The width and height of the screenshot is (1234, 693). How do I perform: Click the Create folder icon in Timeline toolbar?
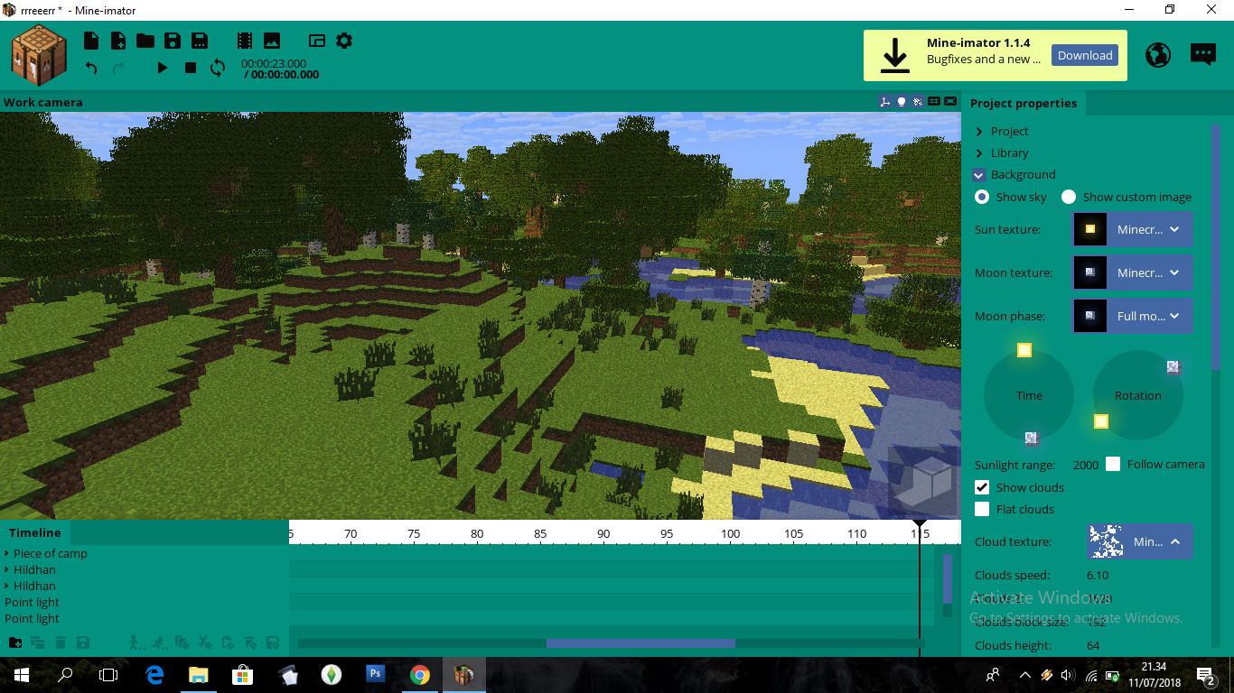click(x=14, y=642)
